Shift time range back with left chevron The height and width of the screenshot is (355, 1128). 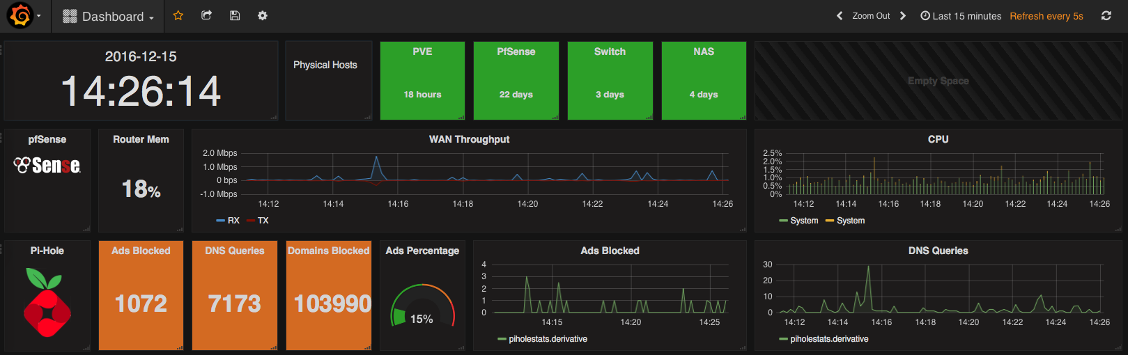(x=840, y=16)
